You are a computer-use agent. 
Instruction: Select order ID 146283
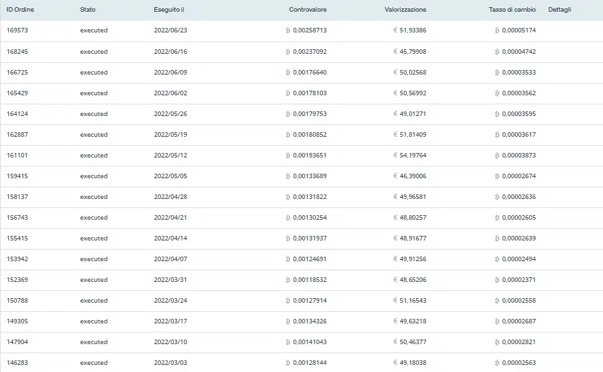[x=18, y=363]
